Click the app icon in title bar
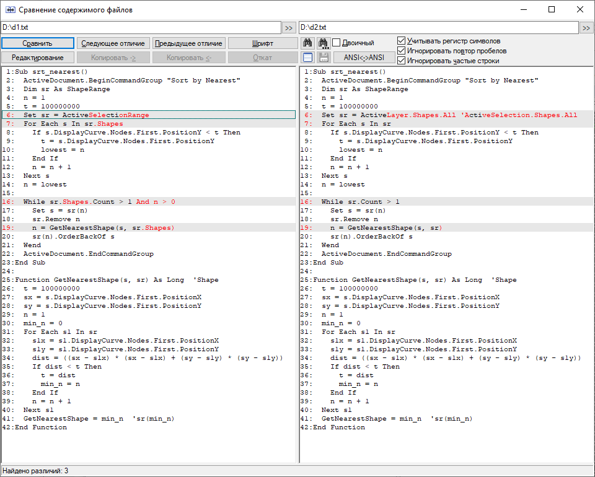The height and width of the screenshot is (477, 595). pos(10,10)
